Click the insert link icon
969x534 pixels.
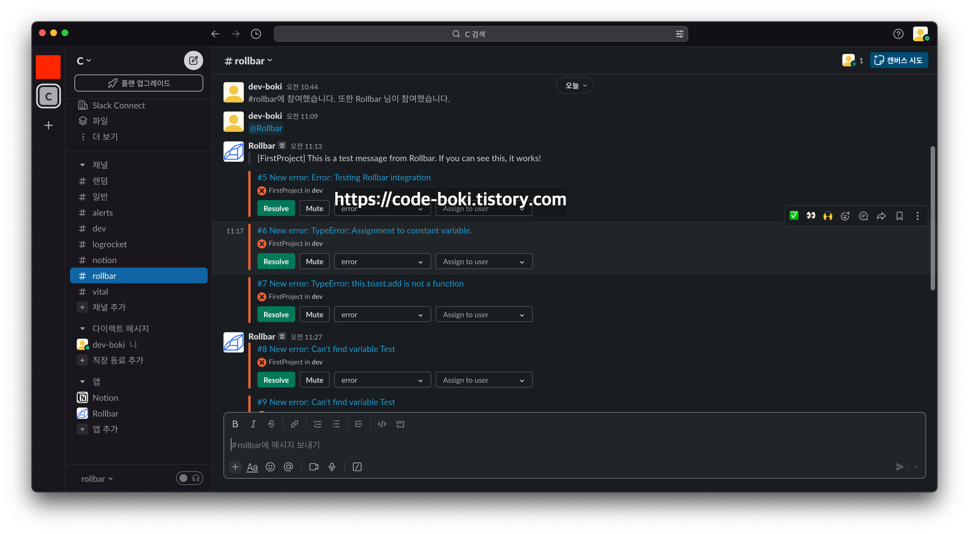click(x=294, y=424)
